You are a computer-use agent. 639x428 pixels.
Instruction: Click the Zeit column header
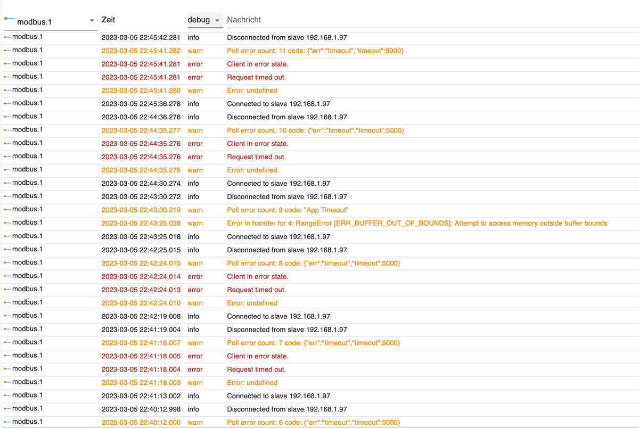pos(109,20)
